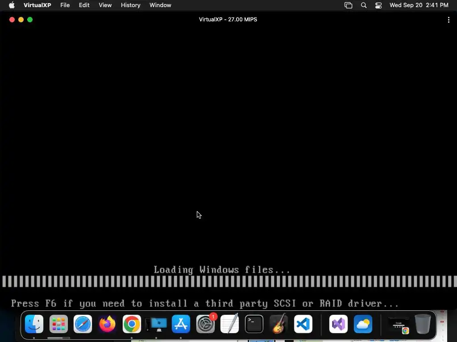The height and width of the screenshot is (342, 457).
Task: Close the VirtualXP window with red button
Action: point(12,20)
